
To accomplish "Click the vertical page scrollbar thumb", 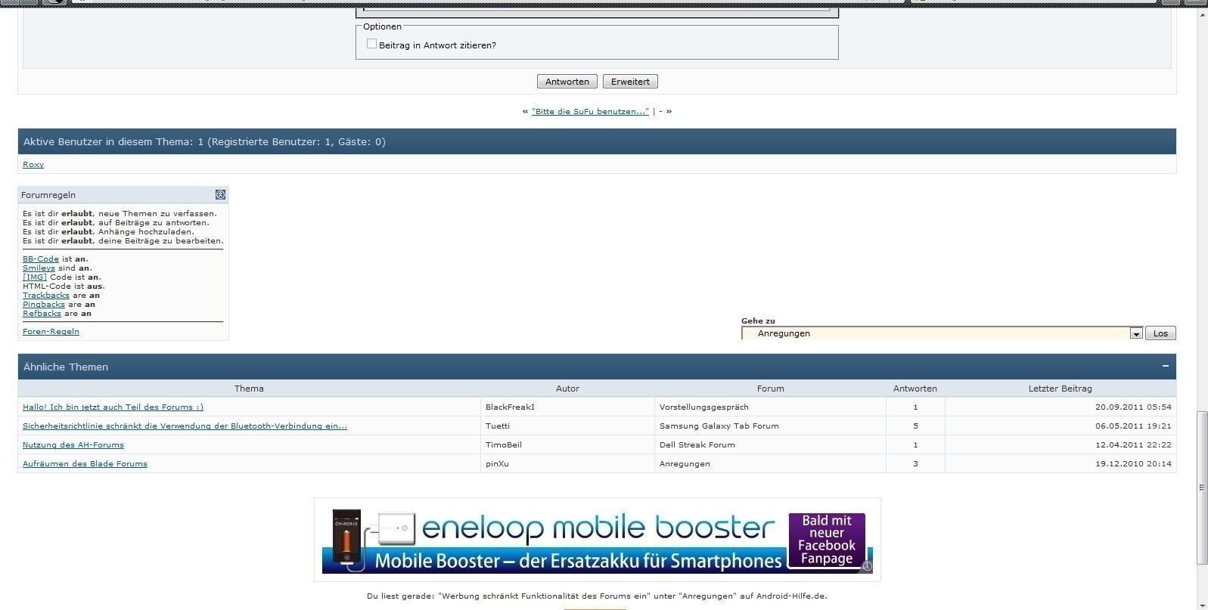I will [1201, 488].
